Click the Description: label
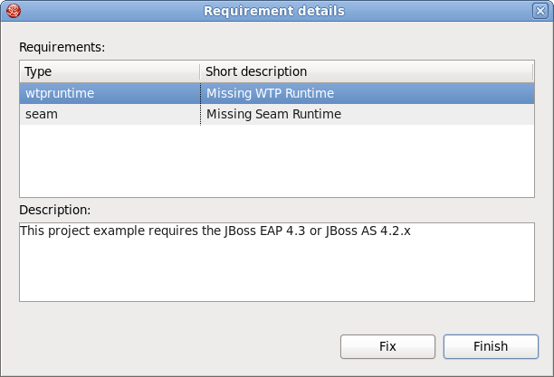Viewport: 554px width, 377px height. tap(55, 209)
